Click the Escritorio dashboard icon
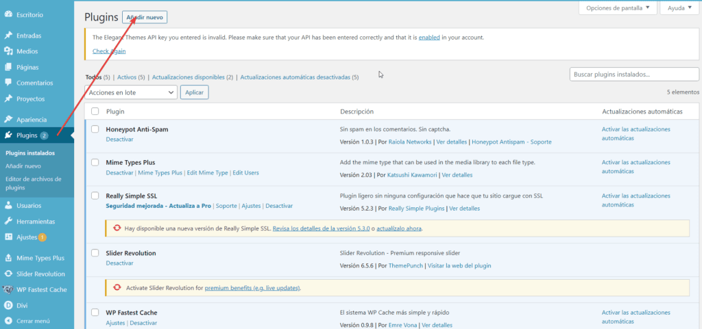The width and height of the screenshot is (702, 329). click(8, 15)
